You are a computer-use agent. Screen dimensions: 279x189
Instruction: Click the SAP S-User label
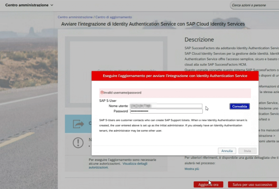[108, 101]
